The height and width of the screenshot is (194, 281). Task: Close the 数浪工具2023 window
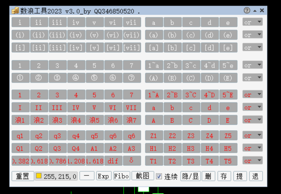click(x=262, y=11)
